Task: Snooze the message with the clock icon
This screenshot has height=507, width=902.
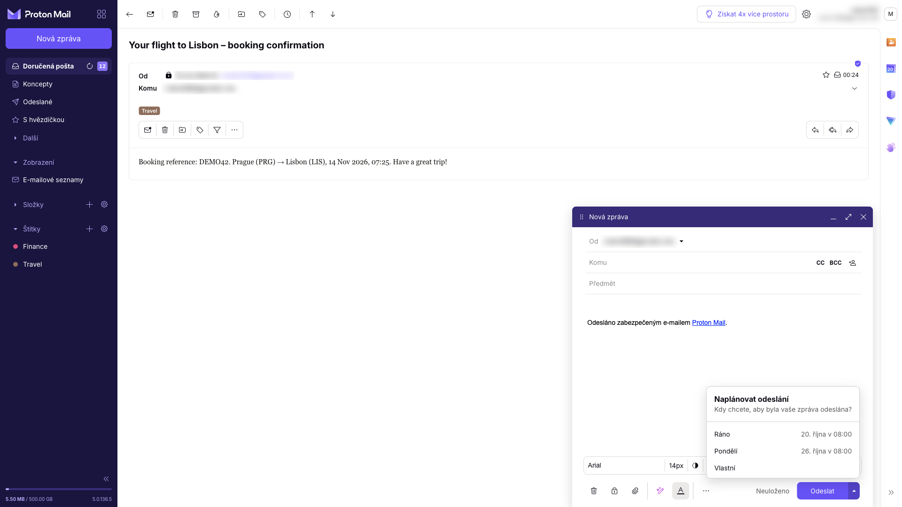Action: coord(287,14)
